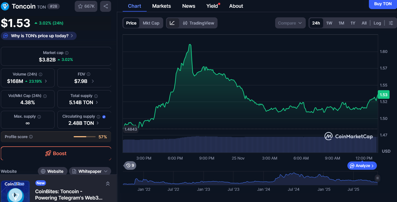Click the orange Boost button

coord(56,153)
